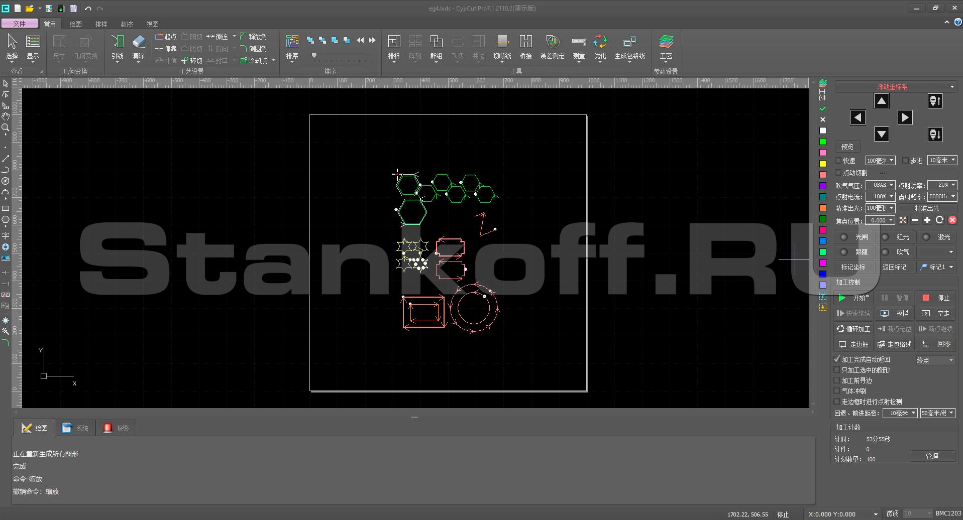
Task: Click the 清除 (Clear) eraser icon
Action: pyautogui.click(x=139, y=47)
